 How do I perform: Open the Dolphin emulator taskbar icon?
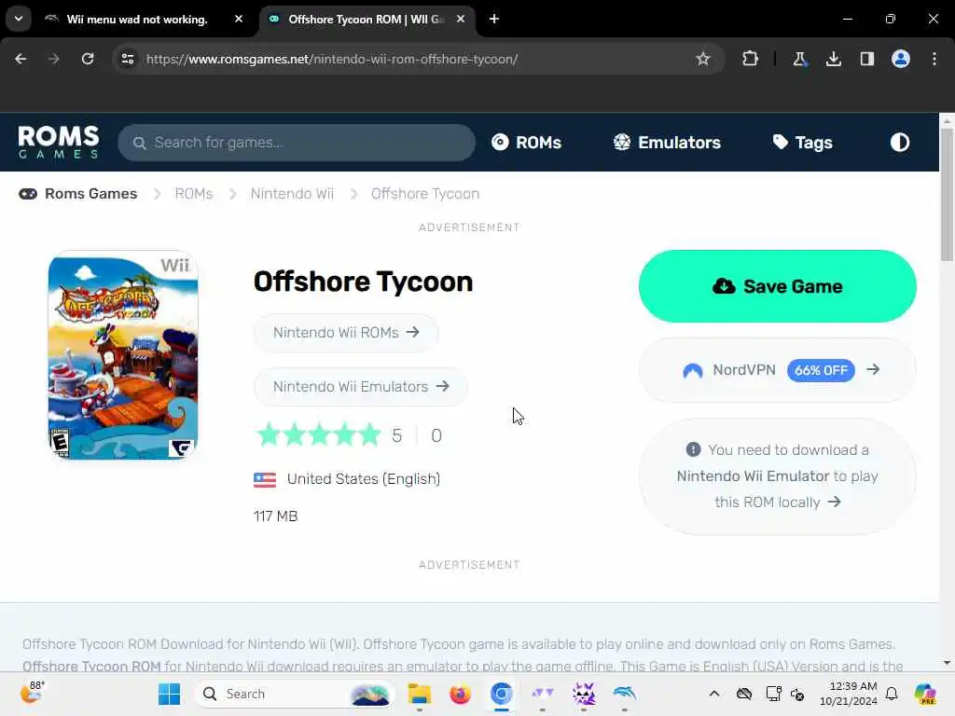tap(624, 694)
